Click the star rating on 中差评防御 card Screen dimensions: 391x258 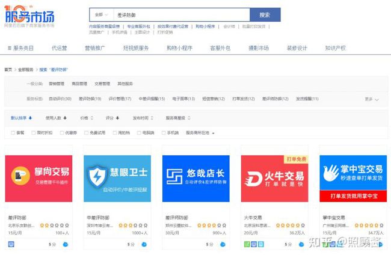point(133,226)
